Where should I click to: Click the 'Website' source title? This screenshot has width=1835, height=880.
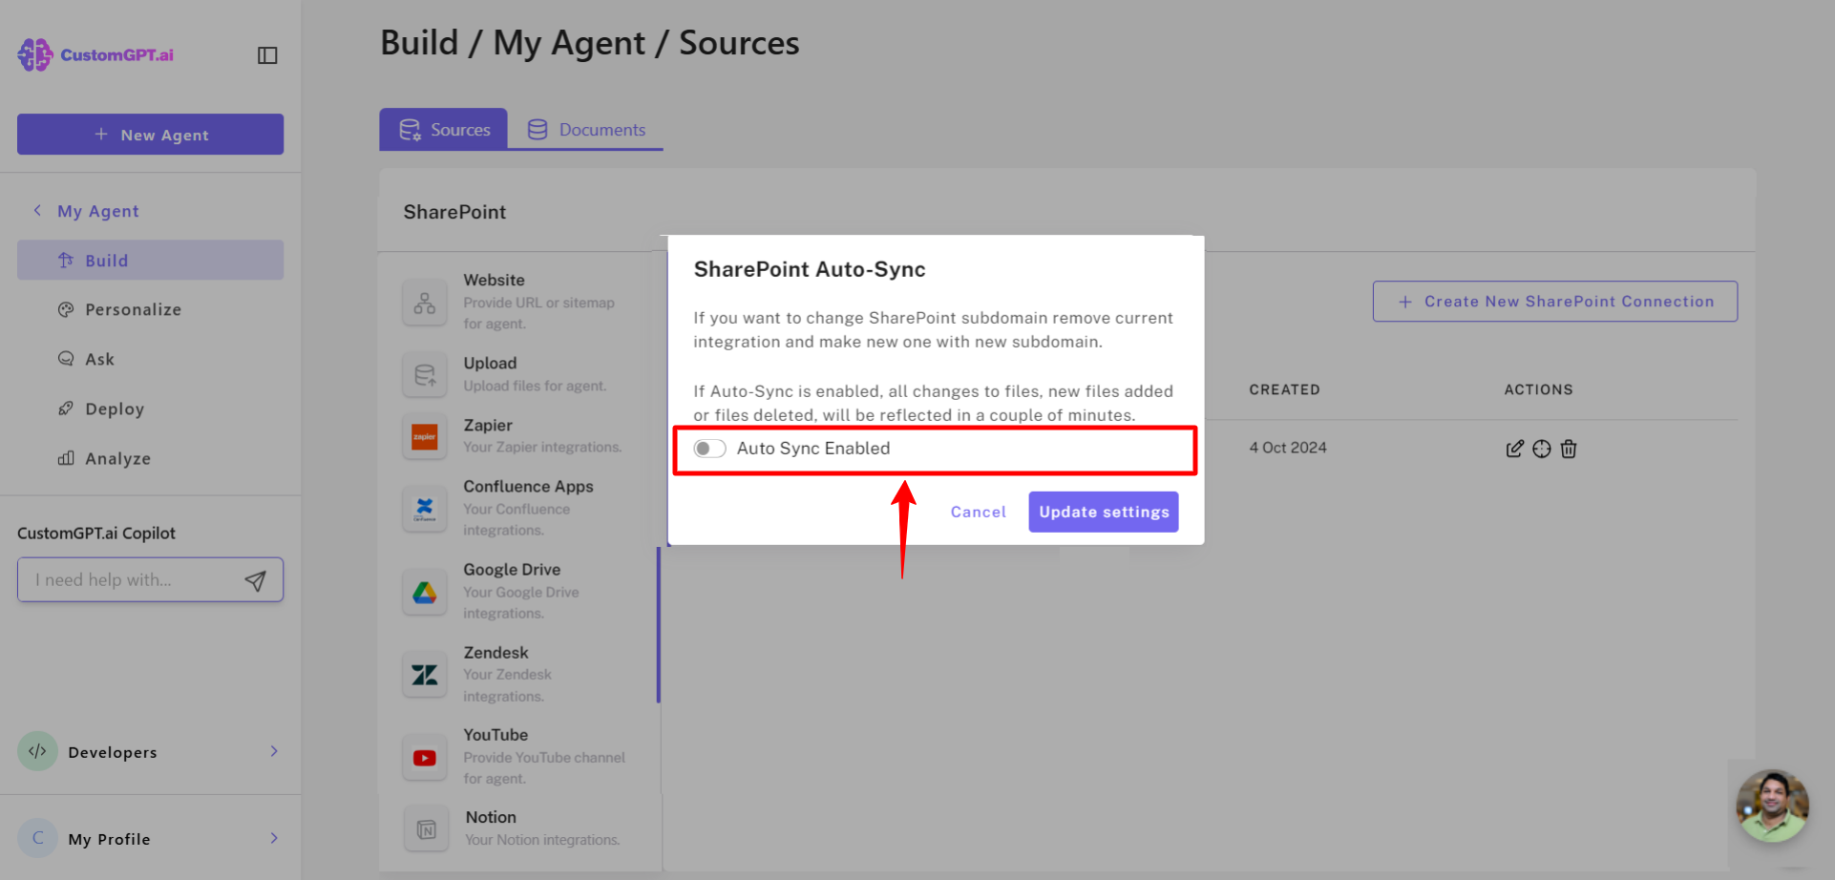click(494, 280)
